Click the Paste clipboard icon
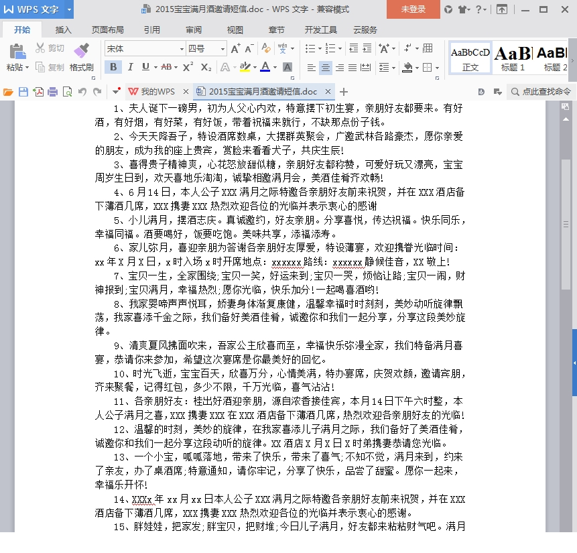 (17, 52)
